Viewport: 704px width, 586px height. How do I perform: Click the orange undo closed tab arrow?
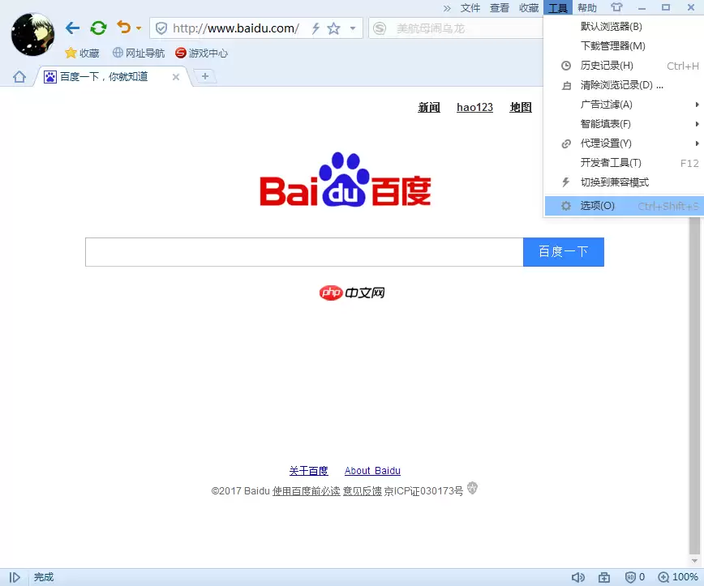[123, 27]
